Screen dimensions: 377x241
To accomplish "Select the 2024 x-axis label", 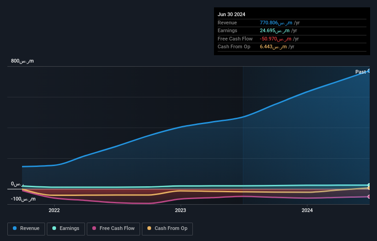I will pyautogui.click(x=307, y=210).
